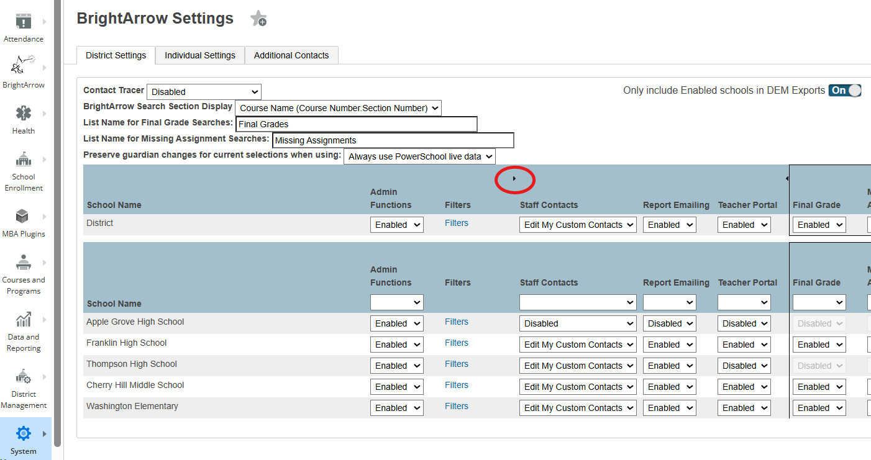Image resolution: width=871 pixels, height=460 pixels.
Task: Switch to Additional Contacts tab
Action: pos(291,55)
